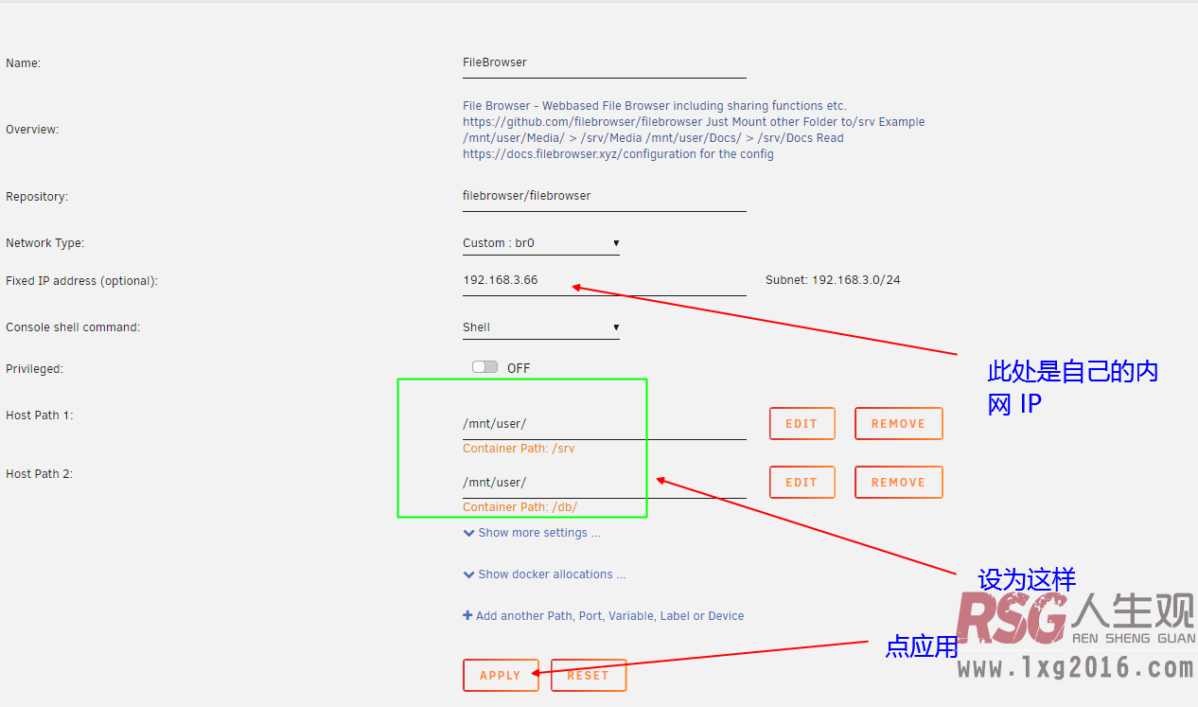This screenshot has height=707, width=1198.
Task: Click the Repository field filebrowser/filebrowser
Action: pos(604,196)
